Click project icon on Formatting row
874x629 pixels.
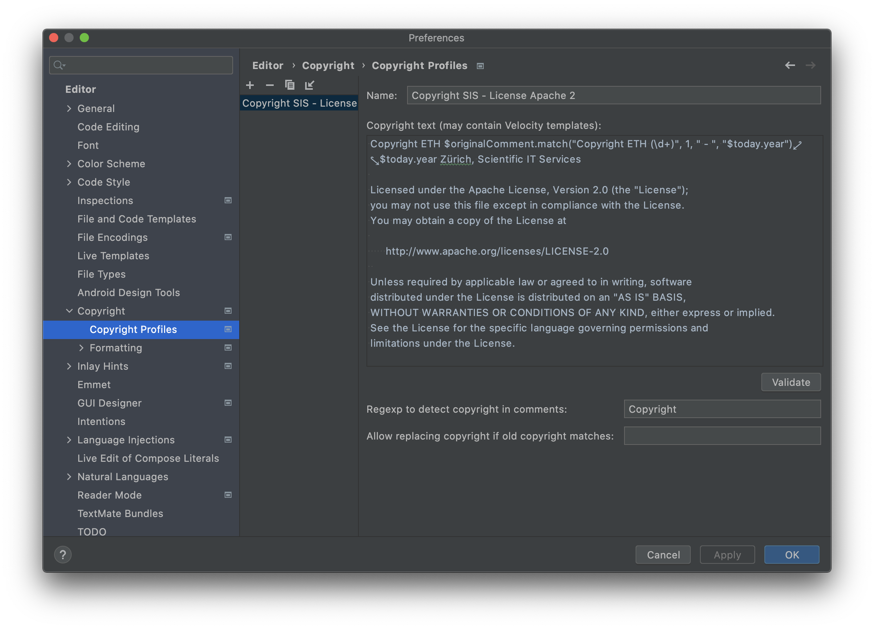coord(228,347)
